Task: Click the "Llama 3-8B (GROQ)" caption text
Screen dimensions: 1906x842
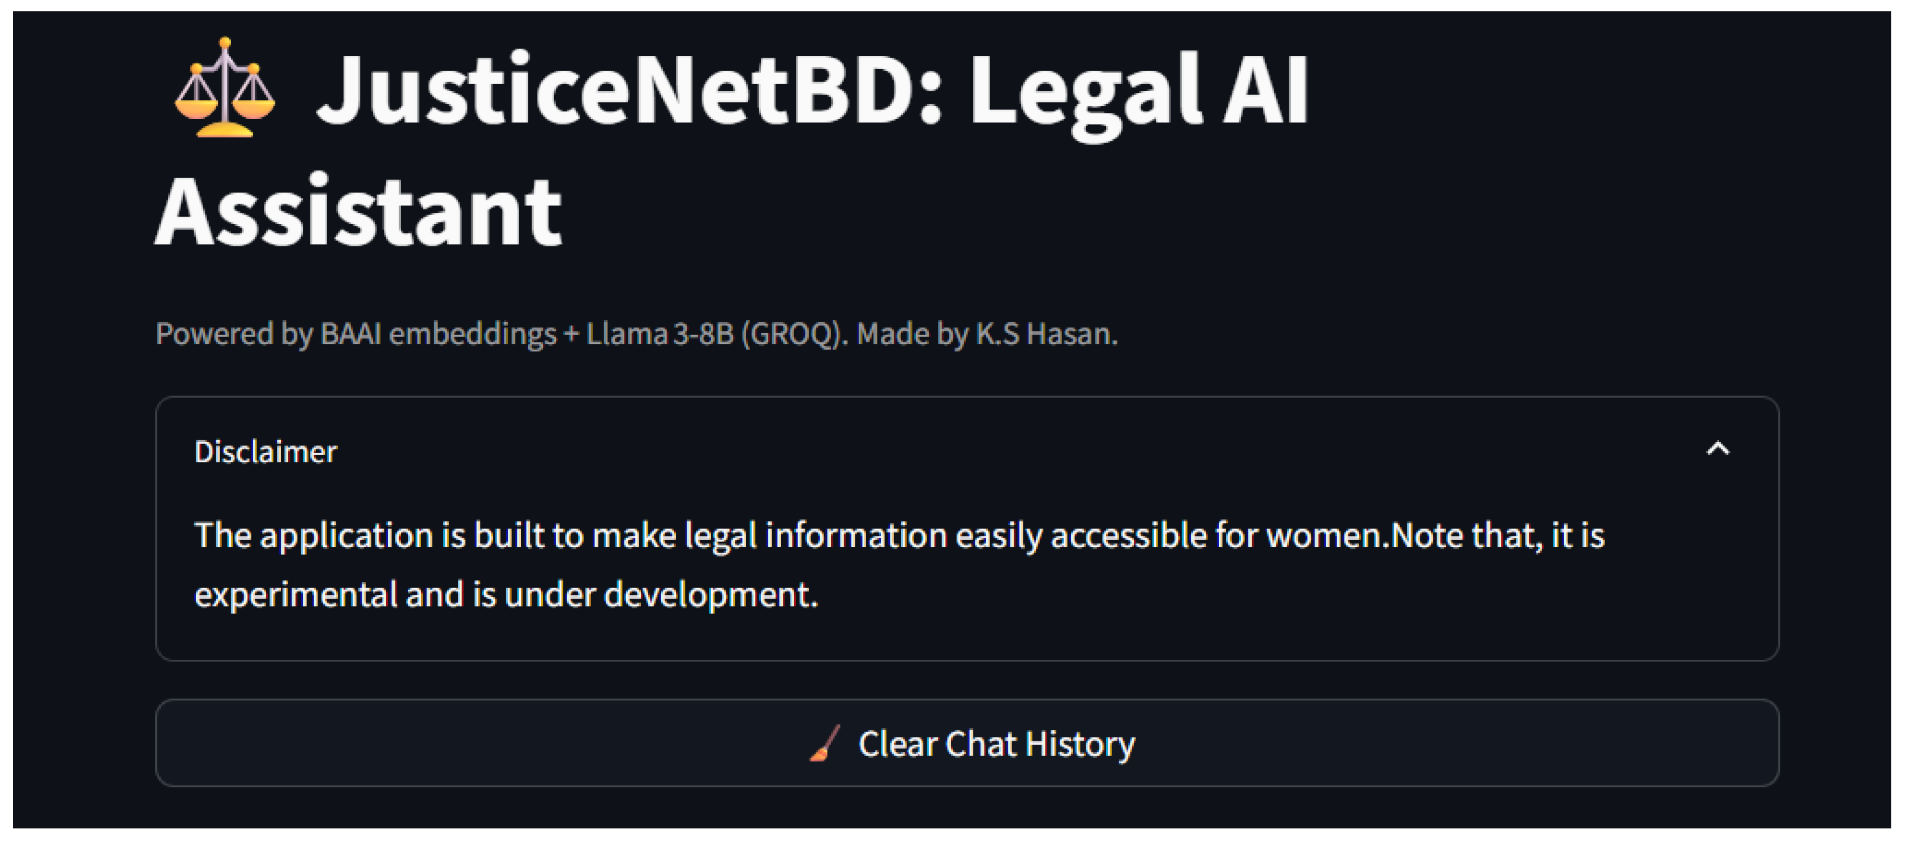Action: pos(715,334)
